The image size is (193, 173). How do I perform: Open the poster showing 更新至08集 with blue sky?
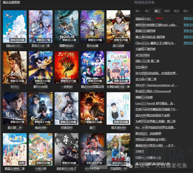15,26
